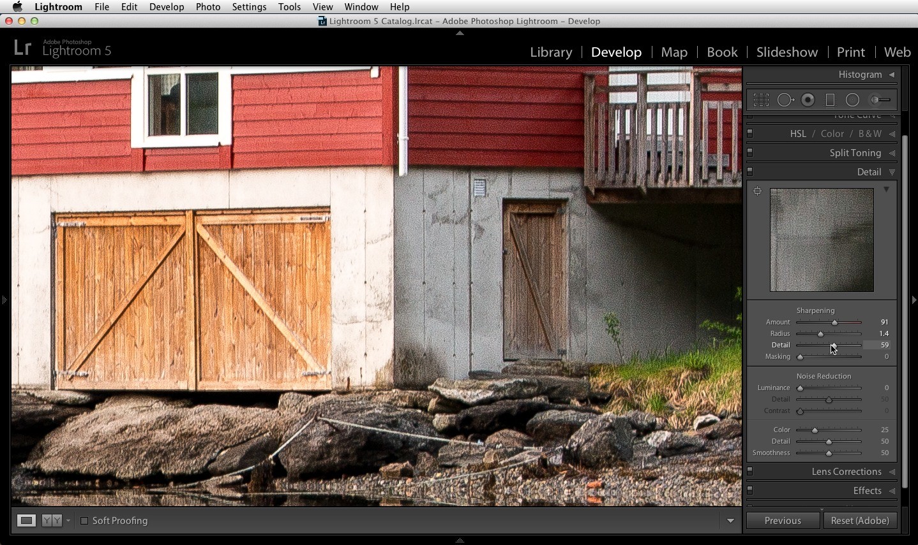Open the View menu
918x545 pixels.
click(322, 7)
